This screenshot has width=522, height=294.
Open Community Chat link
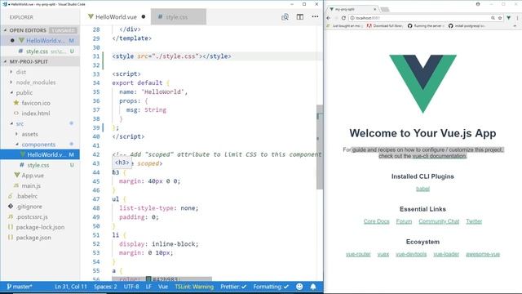[439, 221]
